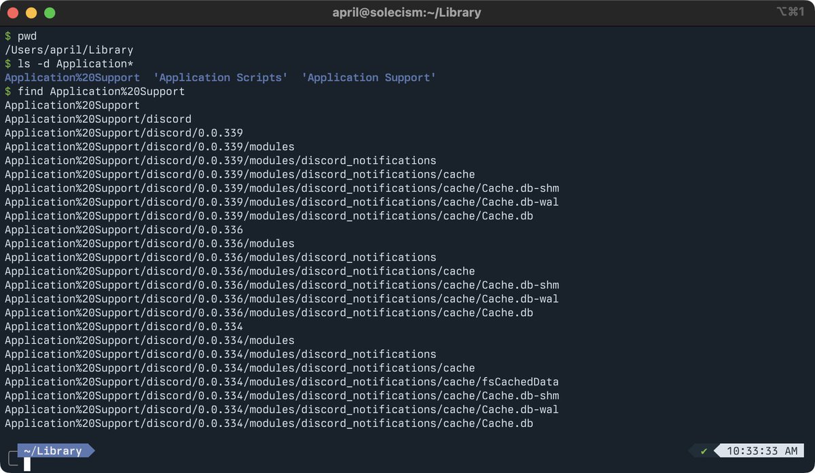Click the discord/0.0.334/modules line

click(149, 340)
